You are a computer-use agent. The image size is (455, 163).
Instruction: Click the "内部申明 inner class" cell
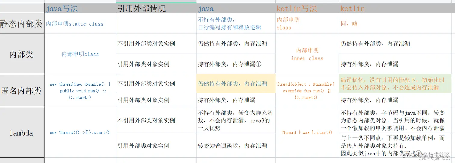tap(307, 54)
